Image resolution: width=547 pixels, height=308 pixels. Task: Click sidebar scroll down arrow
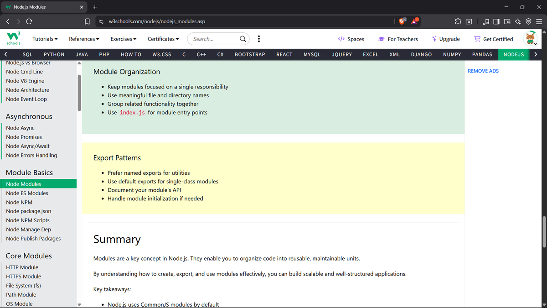(79, 304)
